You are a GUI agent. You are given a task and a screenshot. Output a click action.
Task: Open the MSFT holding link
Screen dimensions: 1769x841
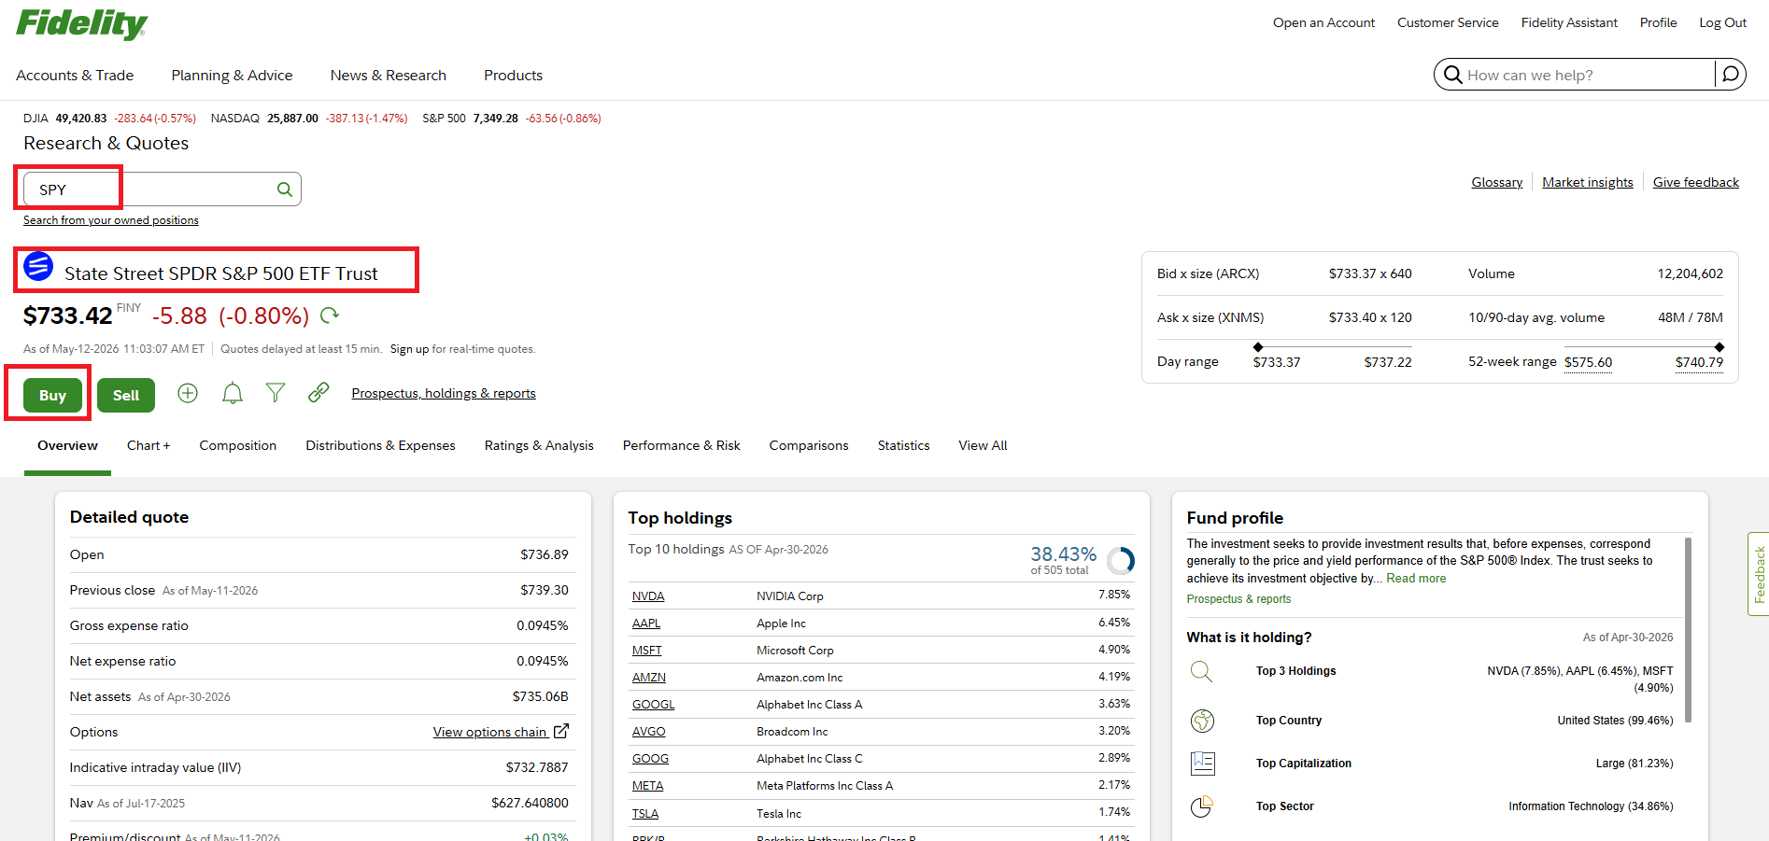tap(647, 650)
